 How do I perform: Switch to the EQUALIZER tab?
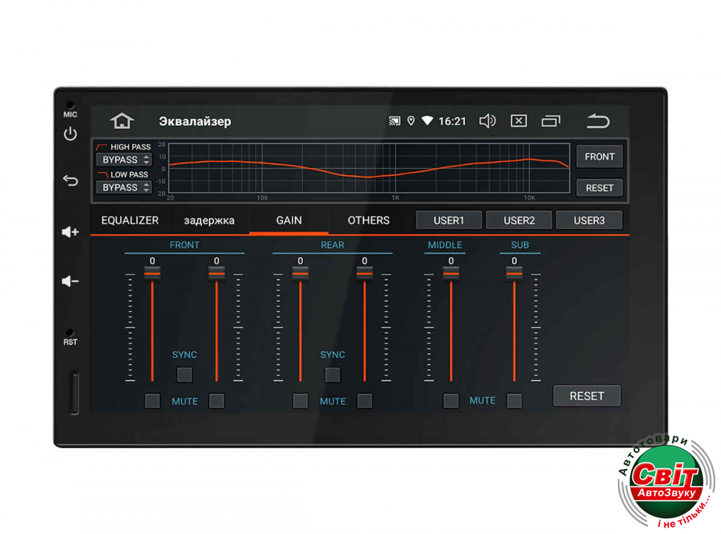pyautogui.click(x=130, y=221)
